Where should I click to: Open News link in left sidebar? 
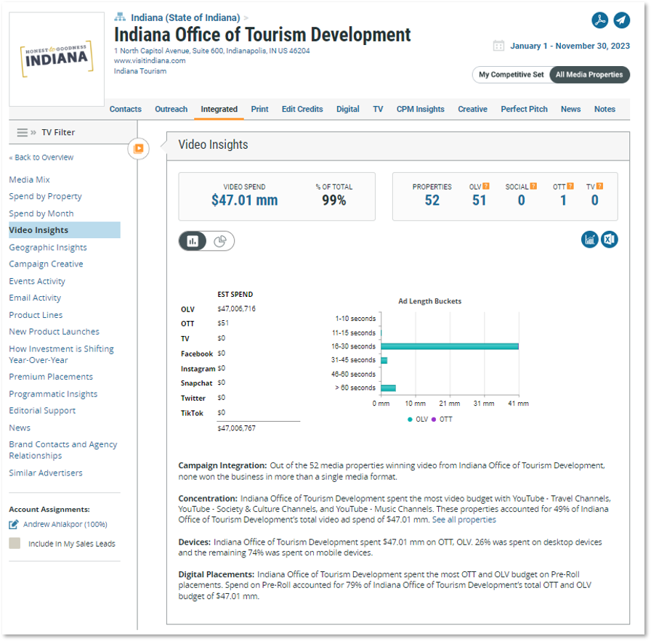tap(20, 428)
